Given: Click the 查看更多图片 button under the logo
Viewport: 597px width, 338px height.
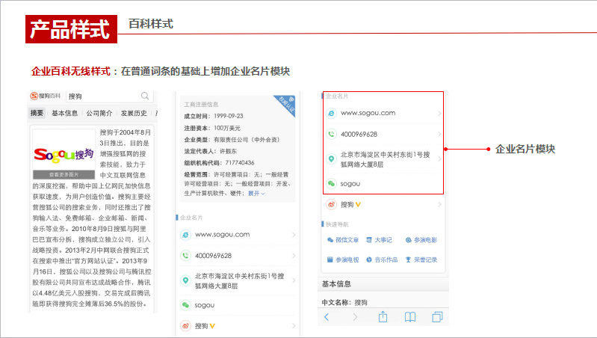Looking at the screenshot, I should (64, 174).
